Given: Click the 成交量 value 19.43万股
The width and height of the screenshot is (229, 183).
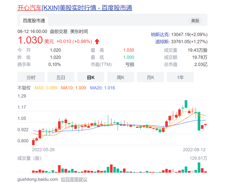Looking at the screenshot, I should pos(198,50).
